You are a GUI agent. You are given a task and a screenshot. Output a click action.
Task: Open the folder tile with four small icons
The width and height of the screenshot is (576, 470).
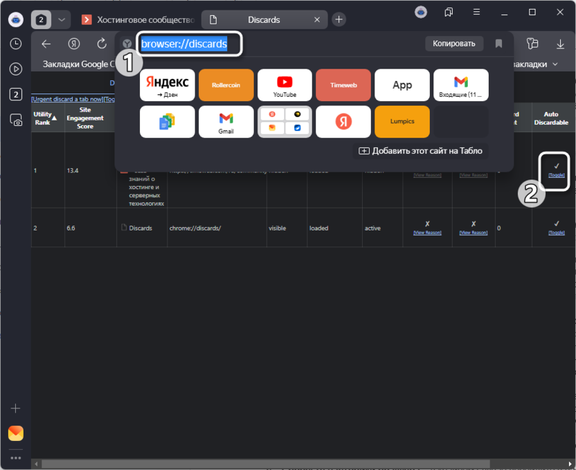click(285, 122)
